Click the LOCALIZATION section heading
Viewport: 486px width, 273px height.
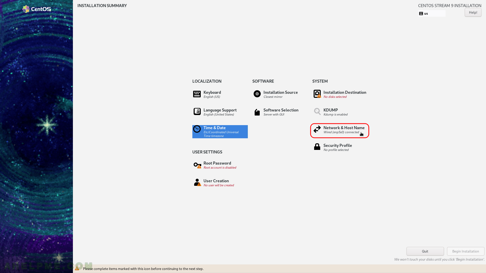207,81
